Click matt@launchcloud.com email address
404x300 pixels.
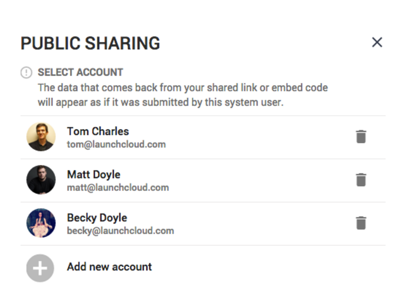118,188
